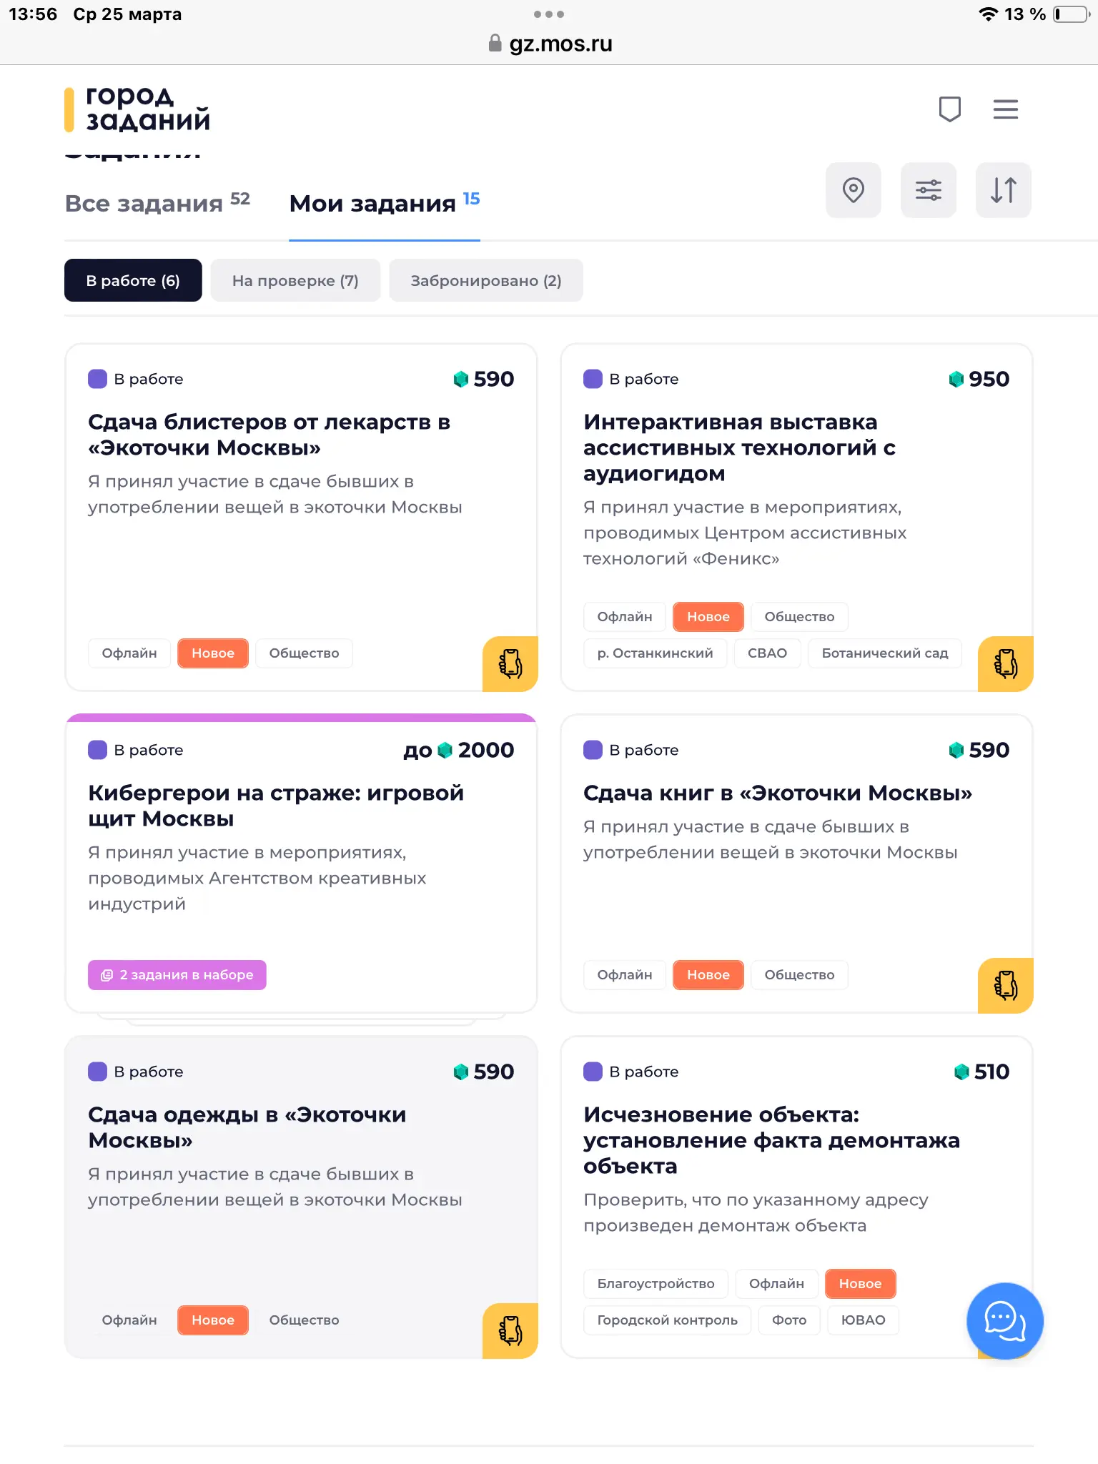The width and height of the screenshot is (1098, 1464).
Task: Open Исчезновение объекта task title
Action: point(771,1140)
